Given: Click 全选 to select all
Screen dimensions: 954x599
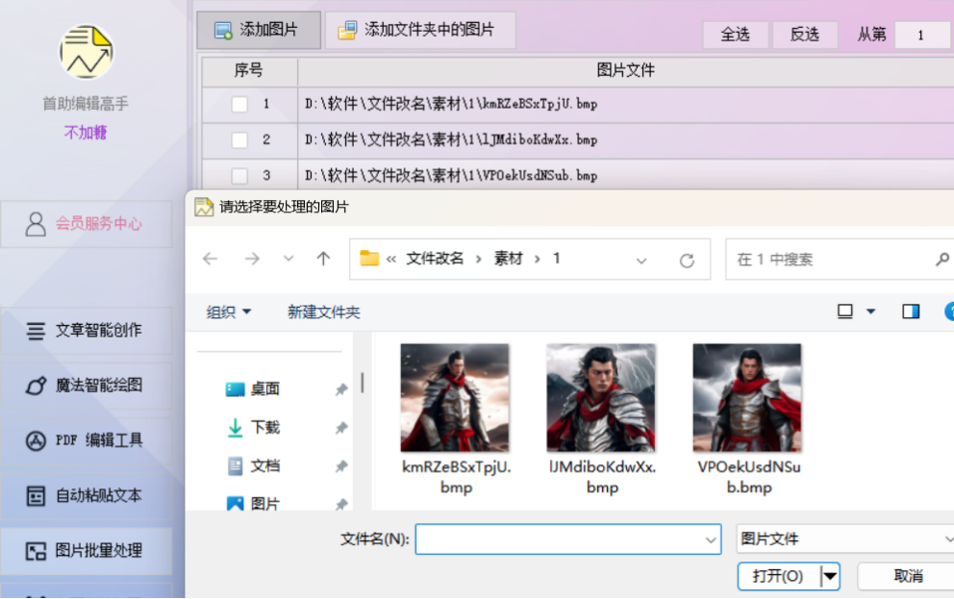Looking at the screenshot, I should coord(735,35).
